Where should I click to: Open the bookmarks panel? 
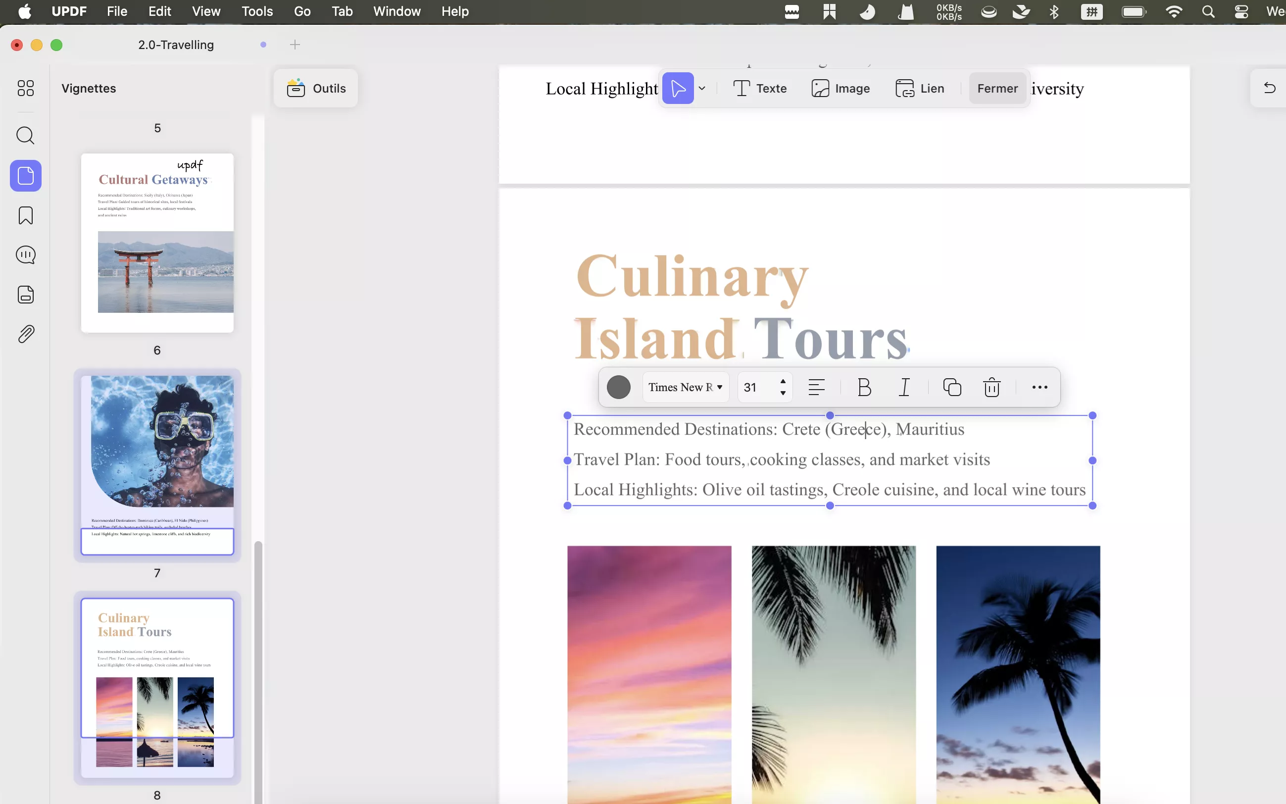(26, 215)
